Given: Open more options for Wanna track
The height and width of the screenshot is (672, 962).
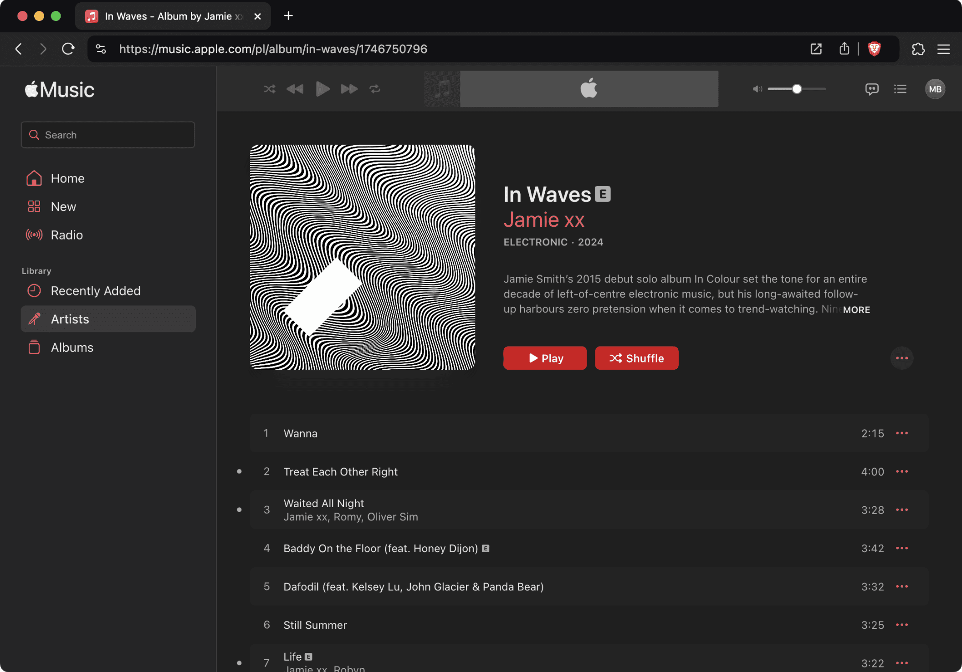Looking at the screenshot, I should (901, 433).
